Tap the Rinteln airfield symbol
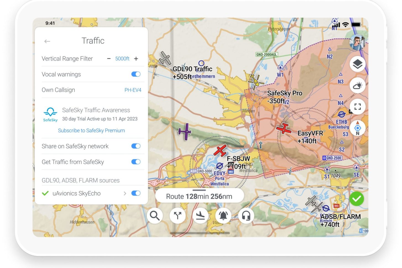This screenshot has height=268, width=402. [x=326, y=208]
